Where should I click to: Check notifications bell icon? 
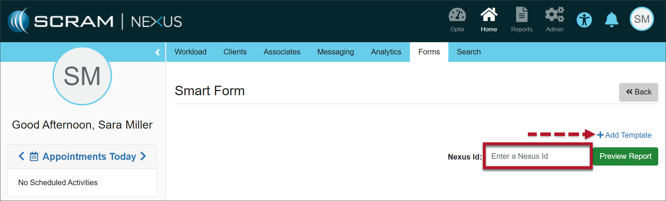(x=611, y=20)
